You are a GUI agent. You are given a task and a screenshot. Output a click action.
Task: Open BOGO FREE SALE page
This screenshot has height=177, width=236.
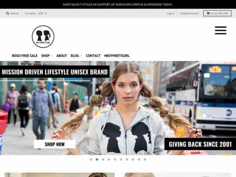pyautogui.click(x=25, y=56)
